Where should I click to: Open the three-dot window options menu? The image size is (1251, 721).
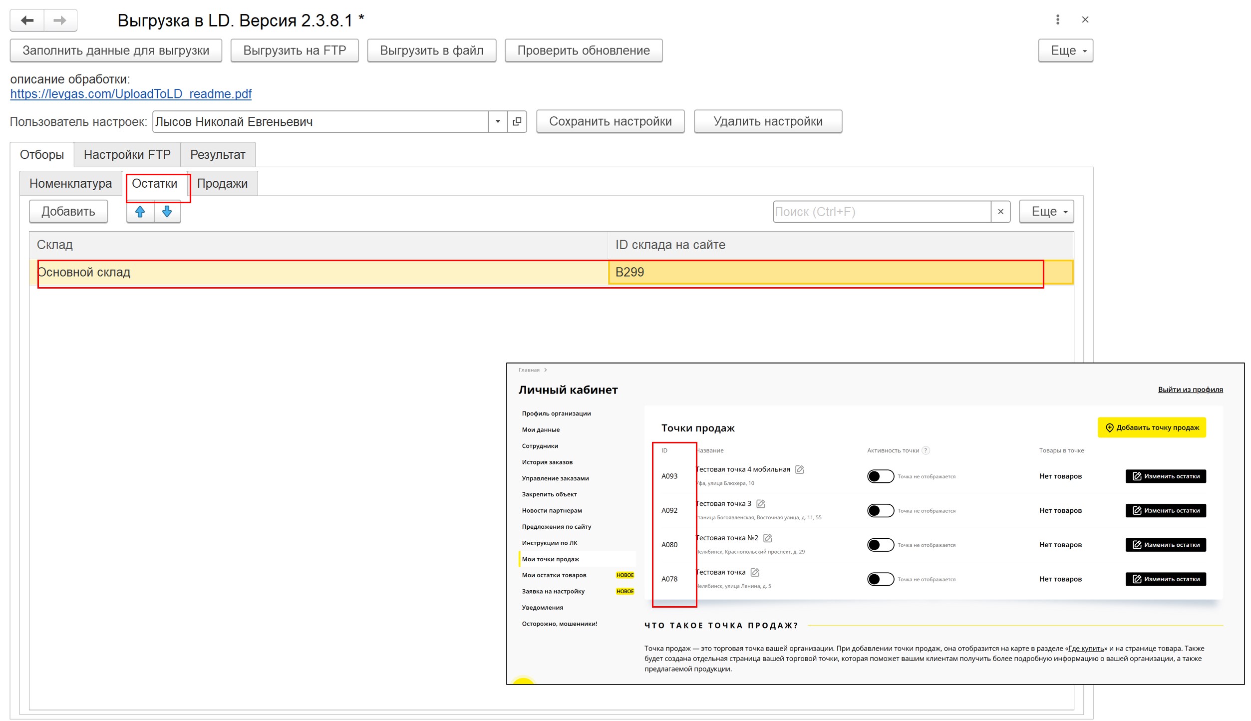pyautogui.click(x=1057, y=20)
